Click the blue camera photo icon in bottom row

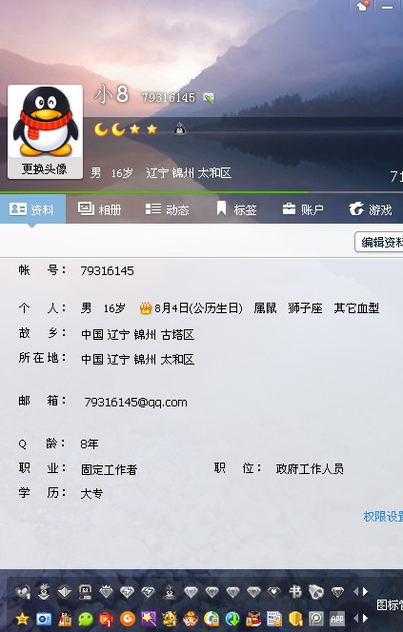[x=43, y=619]
